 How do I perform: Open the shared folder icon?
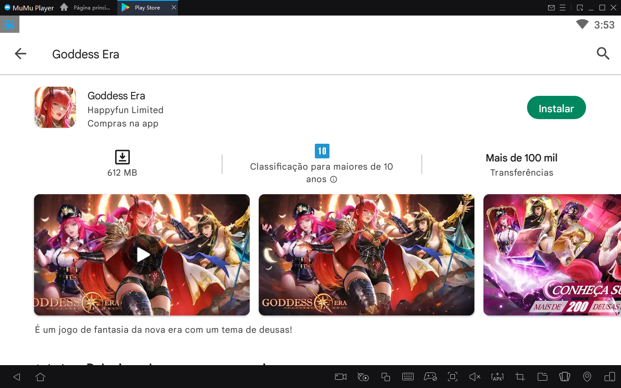coord(543,377)
